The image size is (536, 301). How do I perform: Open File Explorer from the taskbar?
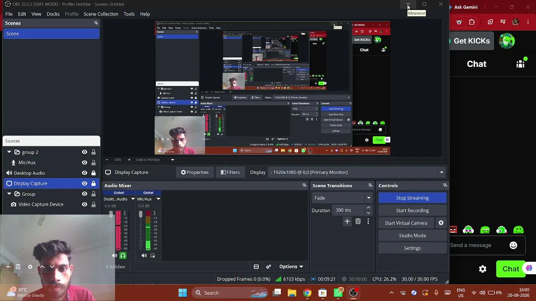tap(292, 293)
